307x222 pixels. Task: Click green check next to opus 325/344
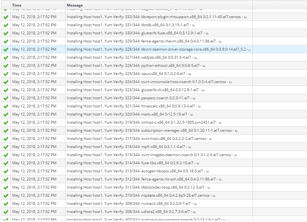[6, 74]
